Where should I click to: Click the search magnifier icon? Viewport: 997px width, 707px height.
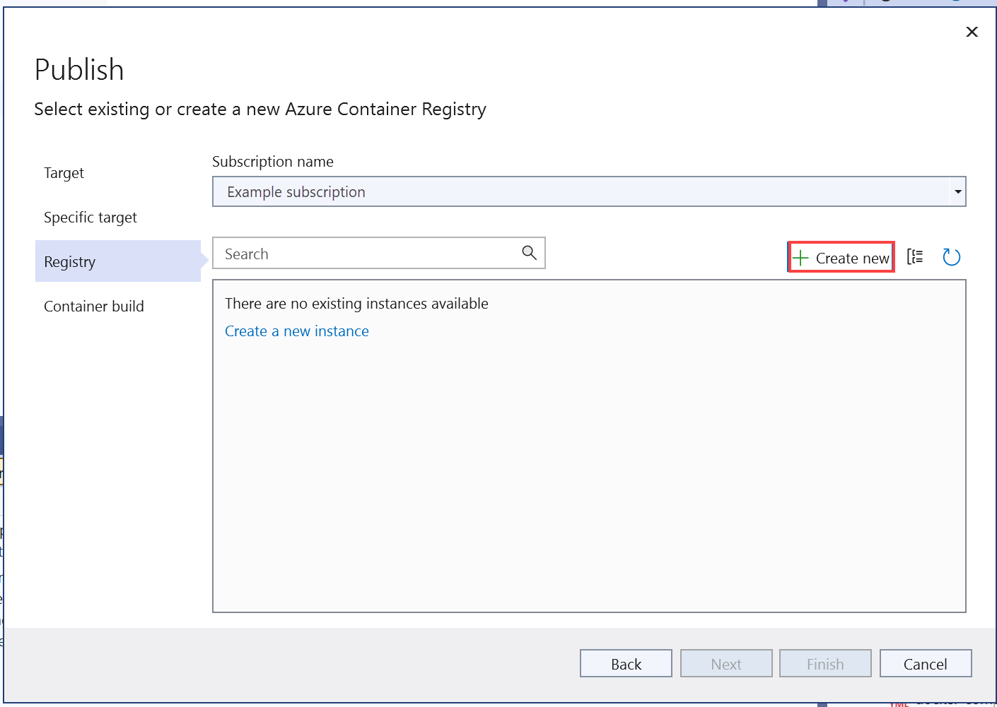(529, 252)
